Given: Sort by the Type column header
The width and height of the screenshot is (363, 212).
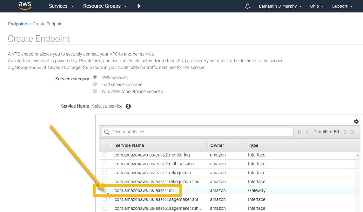Looking at the screenshot, I should (253, 145).
